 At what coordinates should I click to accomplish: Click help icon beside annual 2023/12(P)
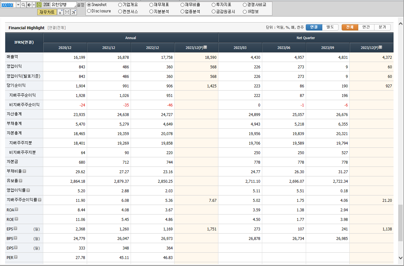pyautogui.click(x=205, y=47)
